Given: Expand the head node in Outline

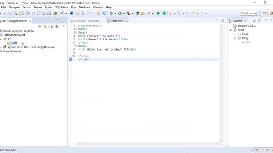Looking at the screenshot, I should 235,34.
